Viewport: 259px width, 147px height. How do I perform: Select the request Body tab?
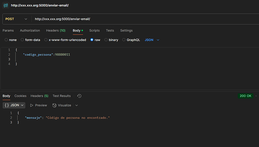click(x=78, y=30)
